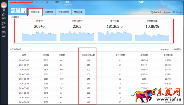
Task: Click the 联系客服 smiley icon
Action: 152,12
